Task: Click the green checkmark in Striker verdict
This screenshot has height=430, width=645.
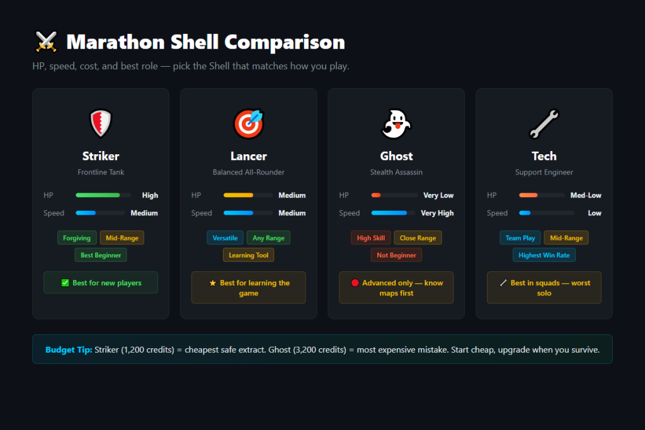Action: click(x=65, y=283)
